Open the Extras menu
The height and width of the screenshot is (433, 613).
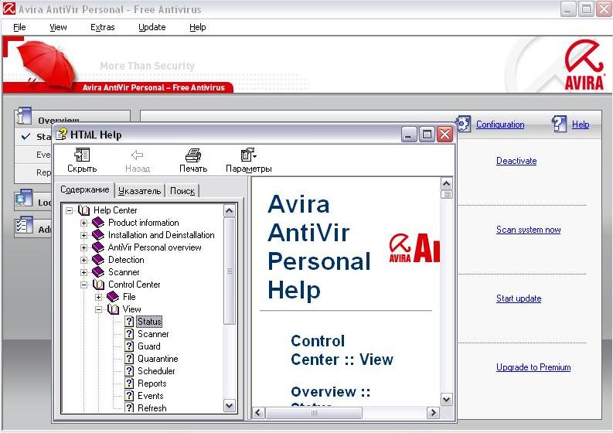(x=102, y=27)
